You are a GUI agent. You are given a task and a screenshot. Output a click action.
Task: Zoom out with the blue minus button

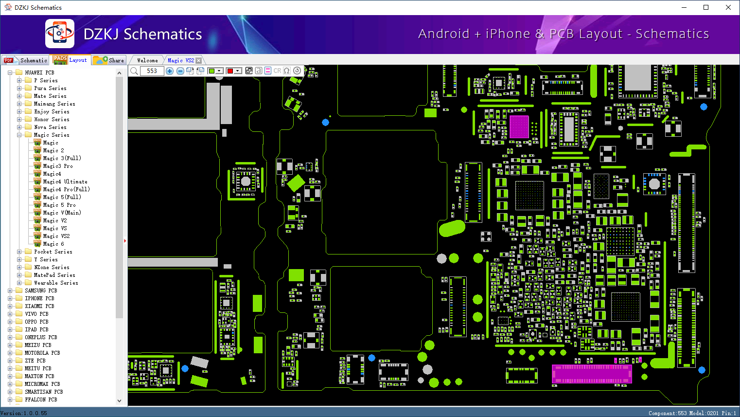pyautogui.click(x=180, y=71)
